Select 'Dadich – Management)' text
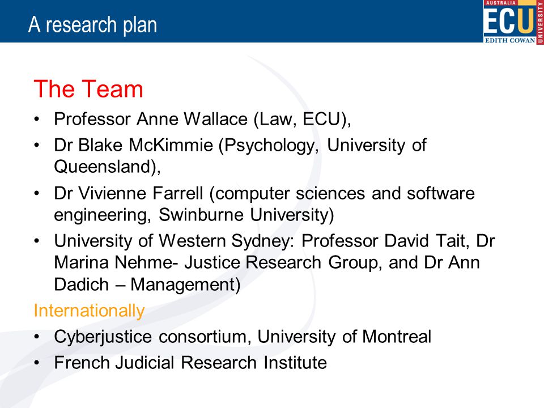 [147, 285]
